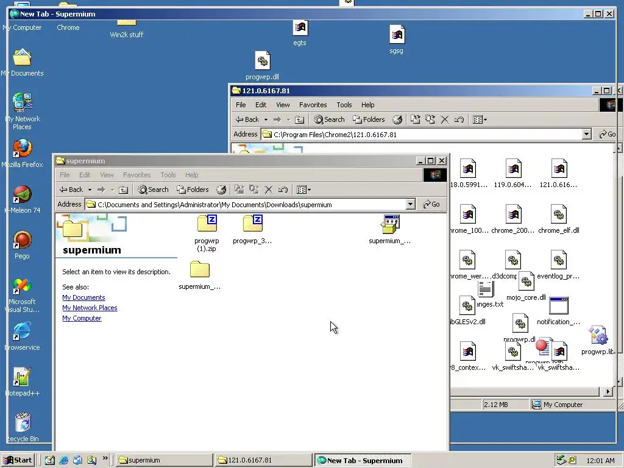
Task: Open Tools menu in supermium window
Action: point(168,175)
